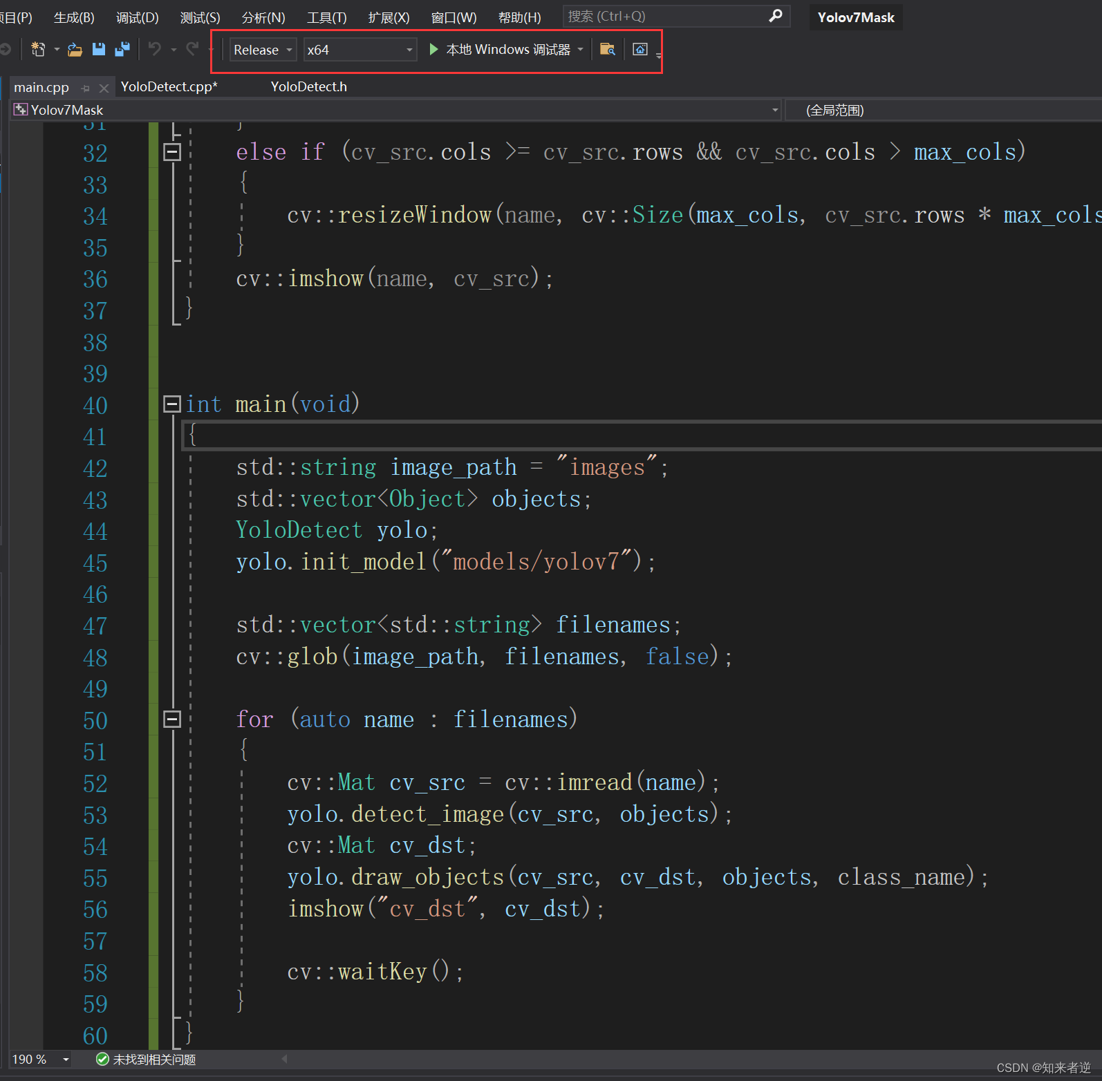Open the 窗口(W) Window menu
Viewport: 1102px width, 1081px height.
pyautogui.click(x=454, y=17)
